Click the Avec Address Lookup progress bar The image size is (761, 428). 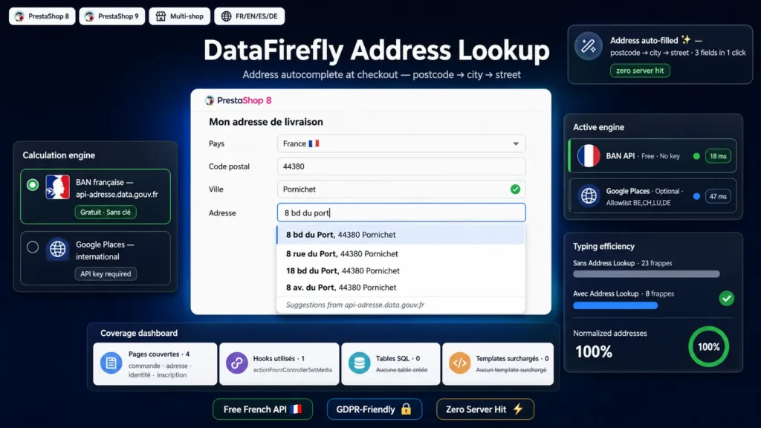(615, 305)
